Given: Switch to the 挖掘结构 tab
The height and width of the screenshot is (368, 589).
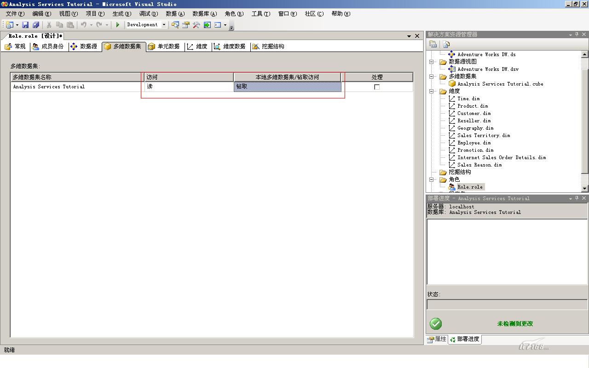Looking at the screenshot, I should [x=268, y=46].
